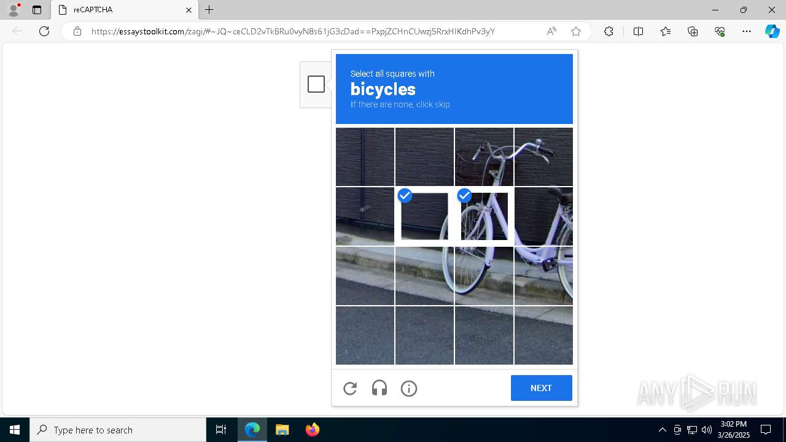Screen dimensions: 786x442
Task: Add this page to favorites
Action: coord(575,31)
